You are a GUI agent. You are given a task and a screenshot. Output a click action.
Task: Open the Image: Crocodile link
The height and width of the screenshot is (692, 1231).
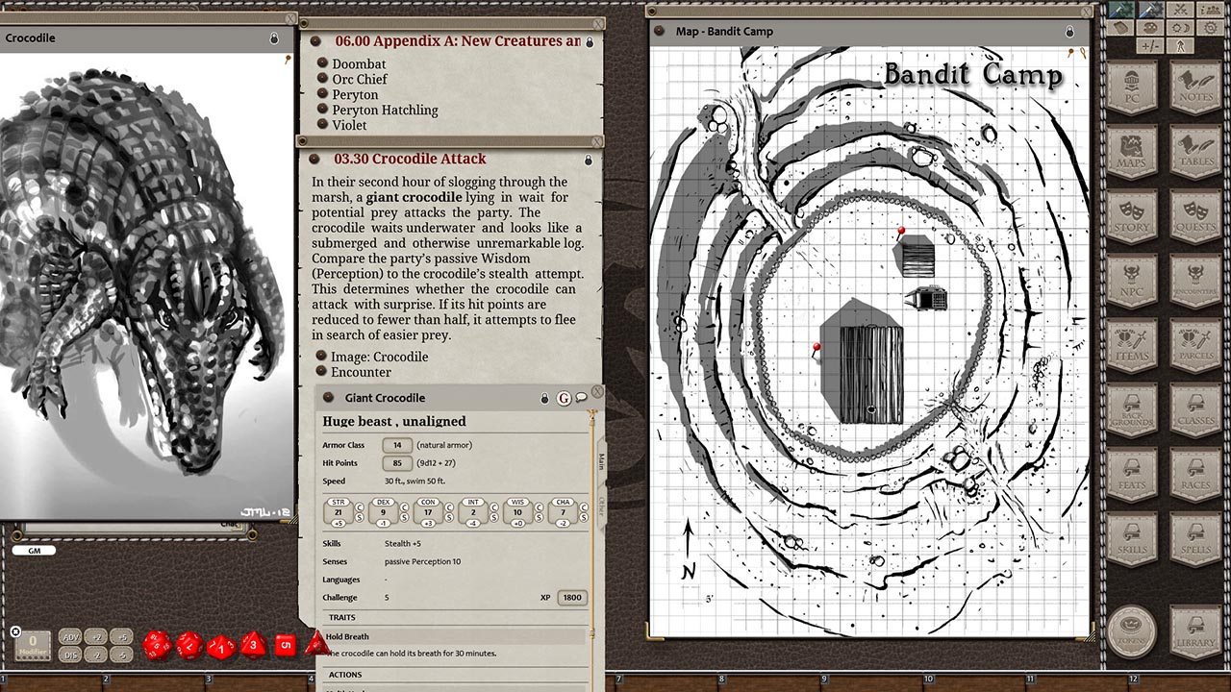point(380,357)
